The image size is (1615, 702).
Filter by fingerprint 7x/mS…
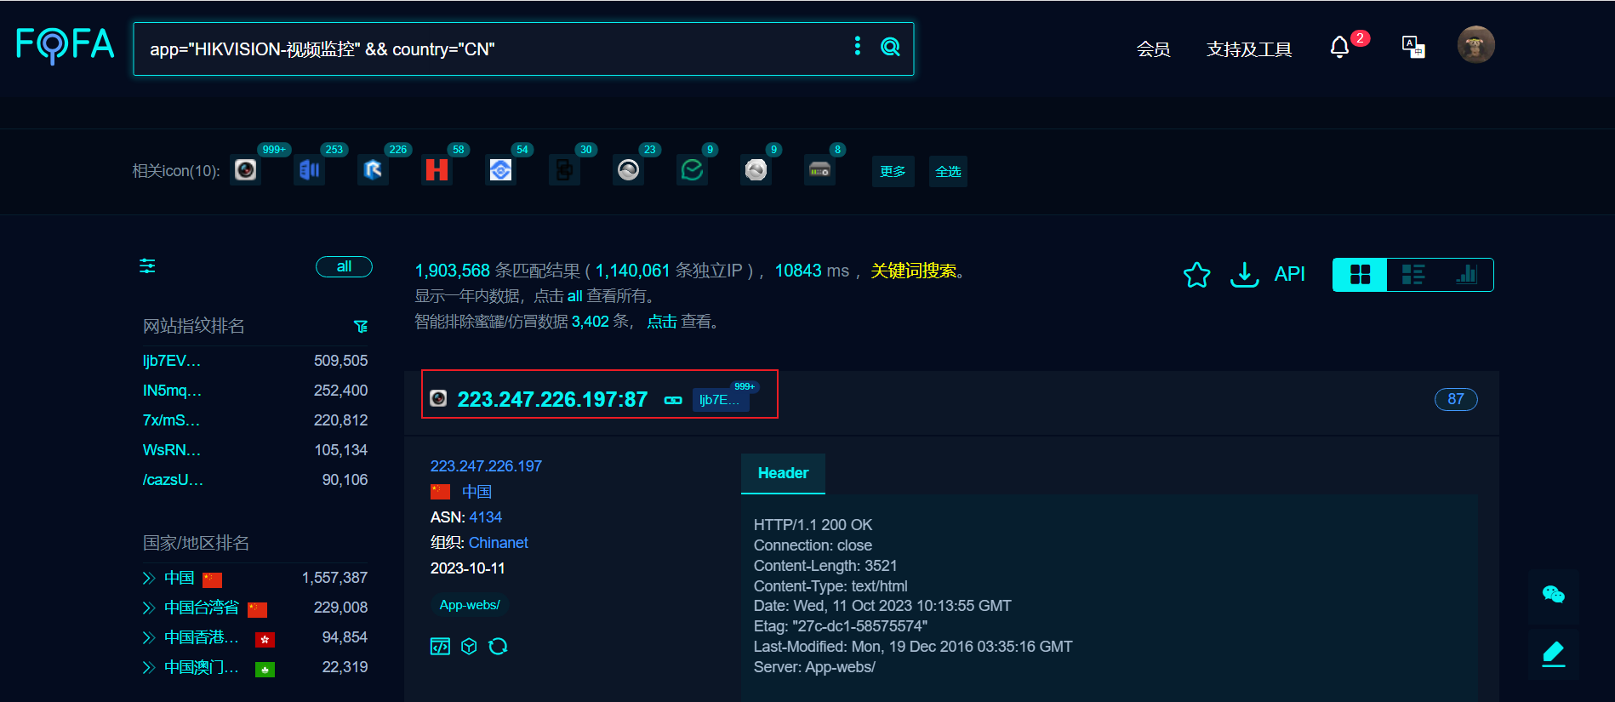click(172, 420)
